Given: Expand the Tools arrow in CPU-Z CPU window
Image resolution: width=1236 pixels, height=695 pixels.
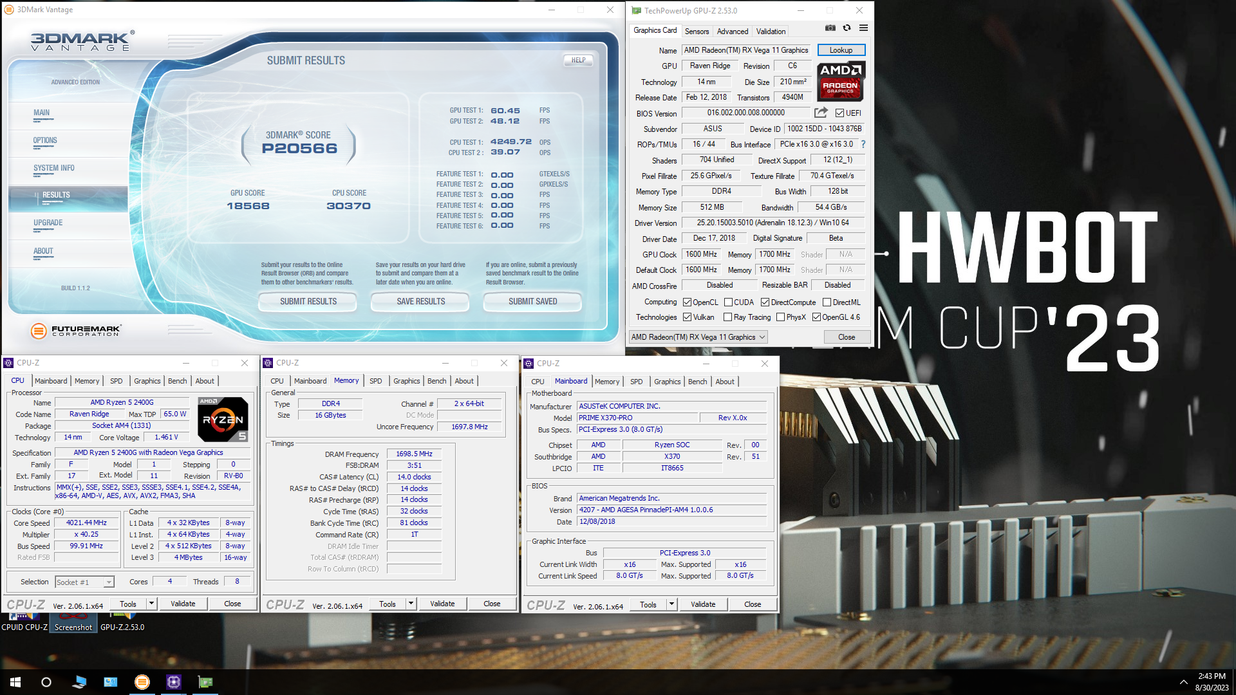Looking at the screenshot, I should tap(151, 604).
